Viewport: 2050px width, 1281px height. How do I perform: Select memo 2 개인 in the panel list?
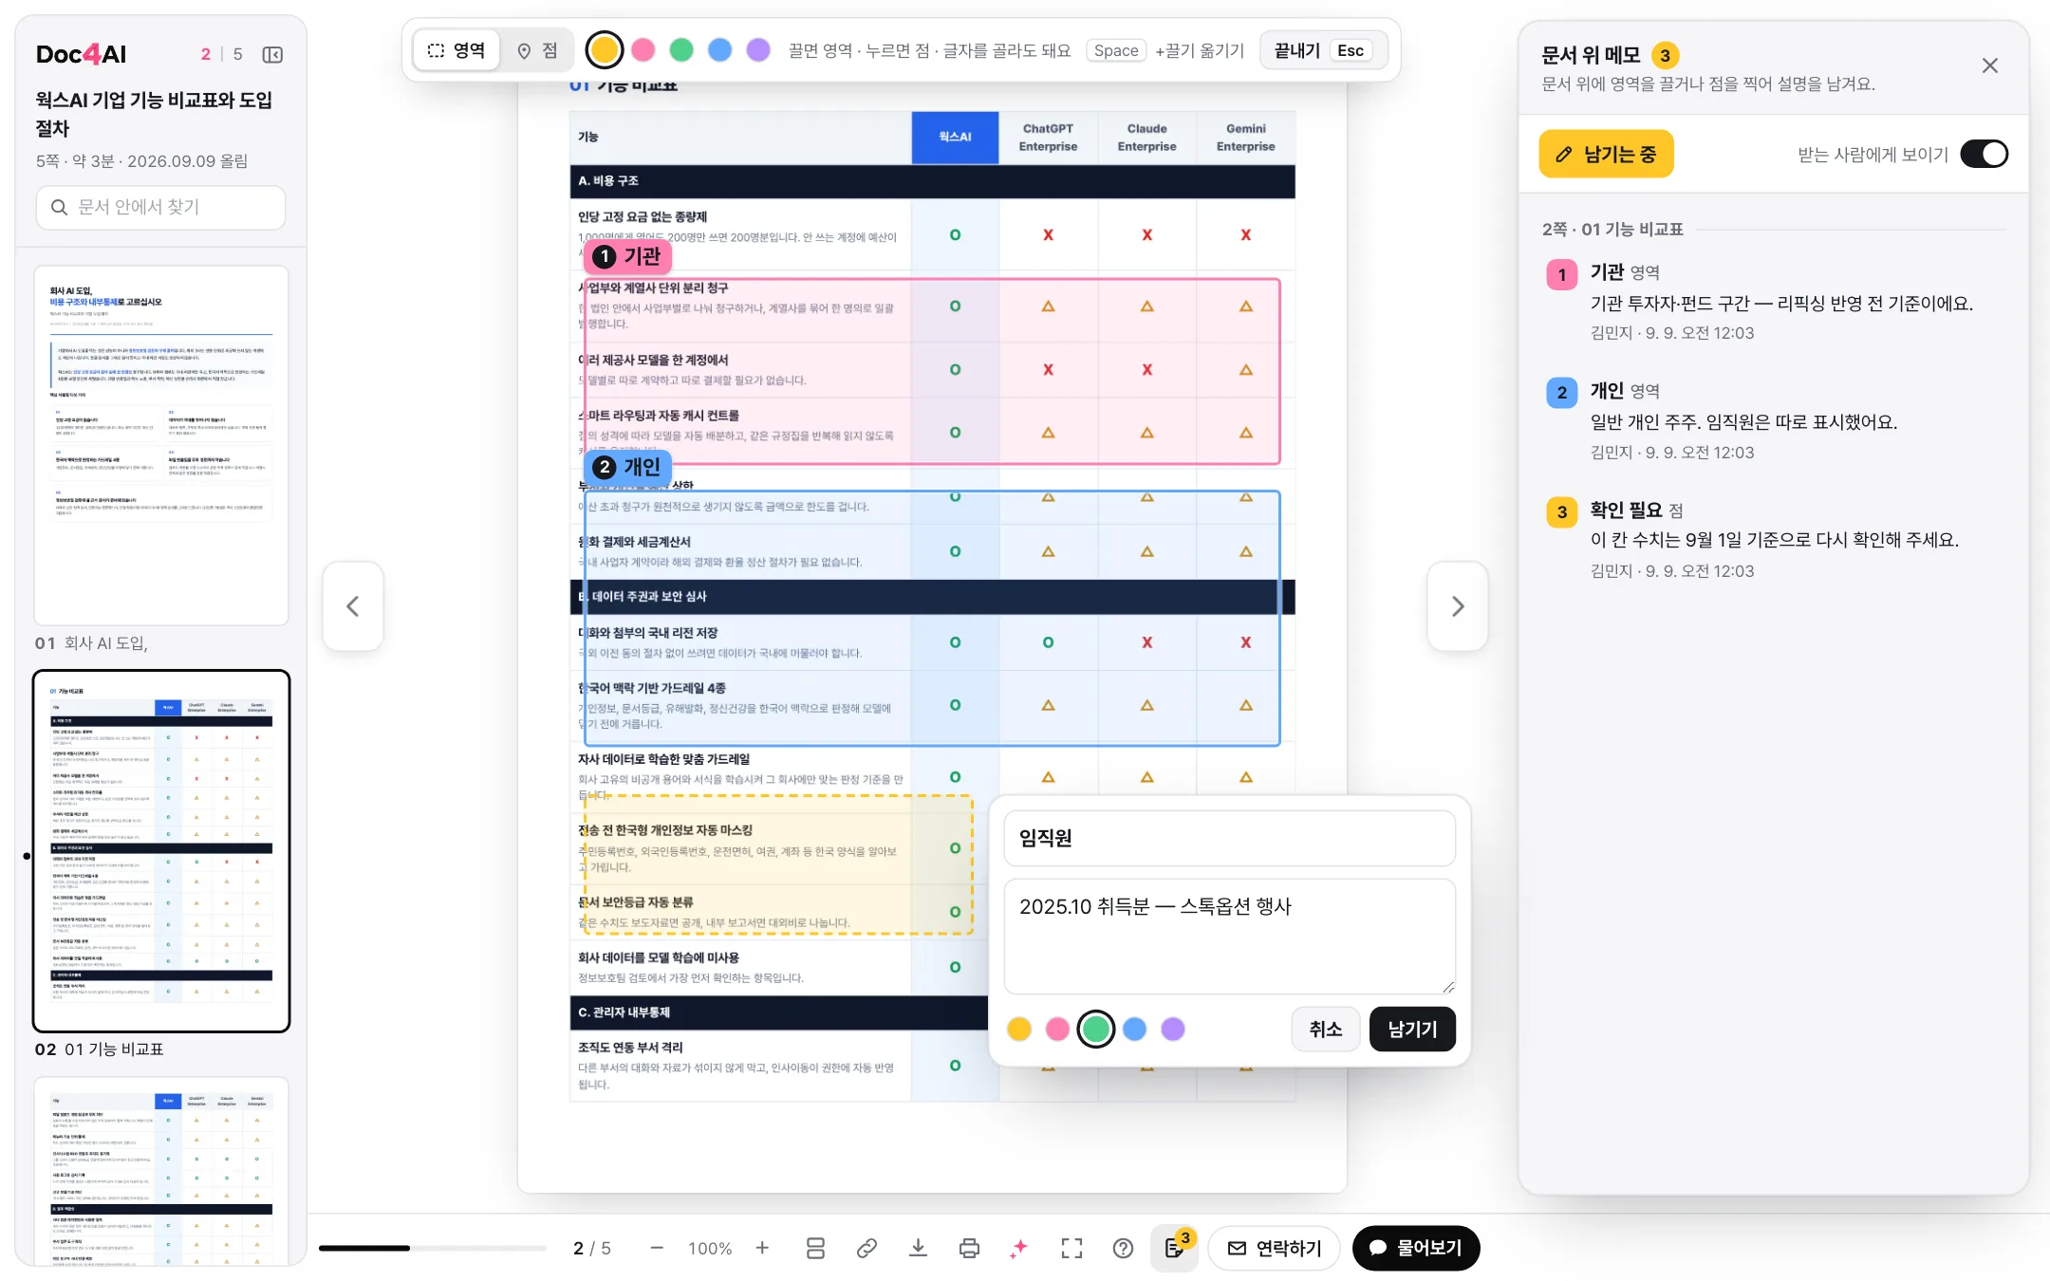1774,420
